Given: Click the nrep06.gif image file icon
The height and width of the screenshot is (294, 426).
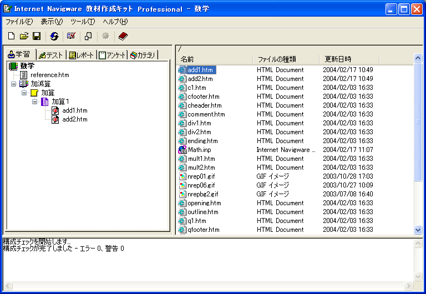Looking at the screenshot, I should (x=182, y=185).
